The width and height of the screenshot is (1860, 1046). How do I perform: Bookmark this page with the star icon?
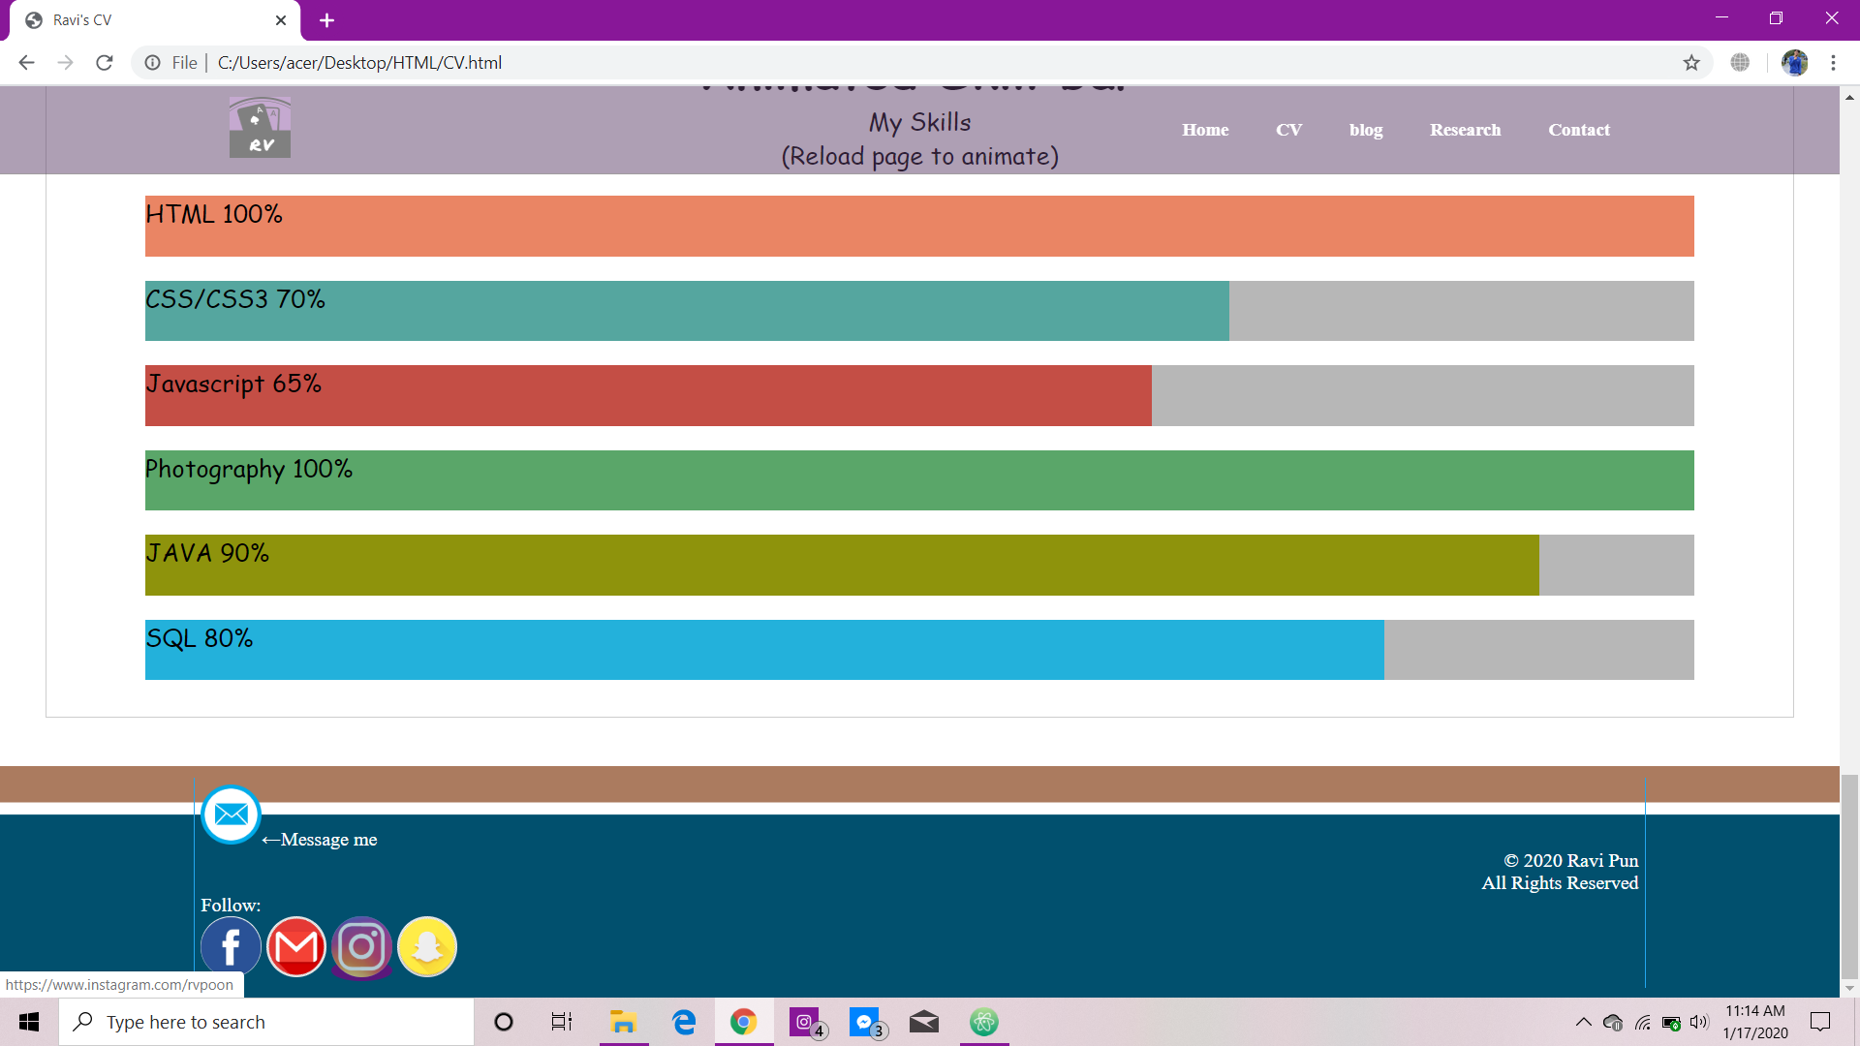coord(1691,63)
